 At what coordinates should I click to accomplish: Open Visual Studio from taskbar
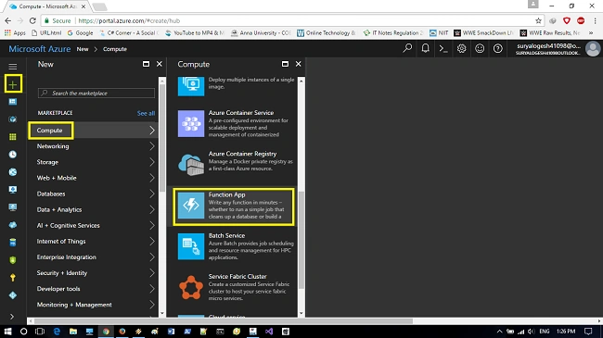point(269,332)
